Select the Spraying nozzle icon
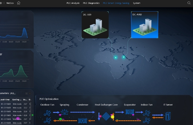193x125 pixels. tap(64, 112)
